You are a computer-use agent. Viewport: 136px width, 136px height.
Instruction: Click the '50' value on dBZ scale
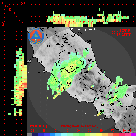[x=113, y=131]
